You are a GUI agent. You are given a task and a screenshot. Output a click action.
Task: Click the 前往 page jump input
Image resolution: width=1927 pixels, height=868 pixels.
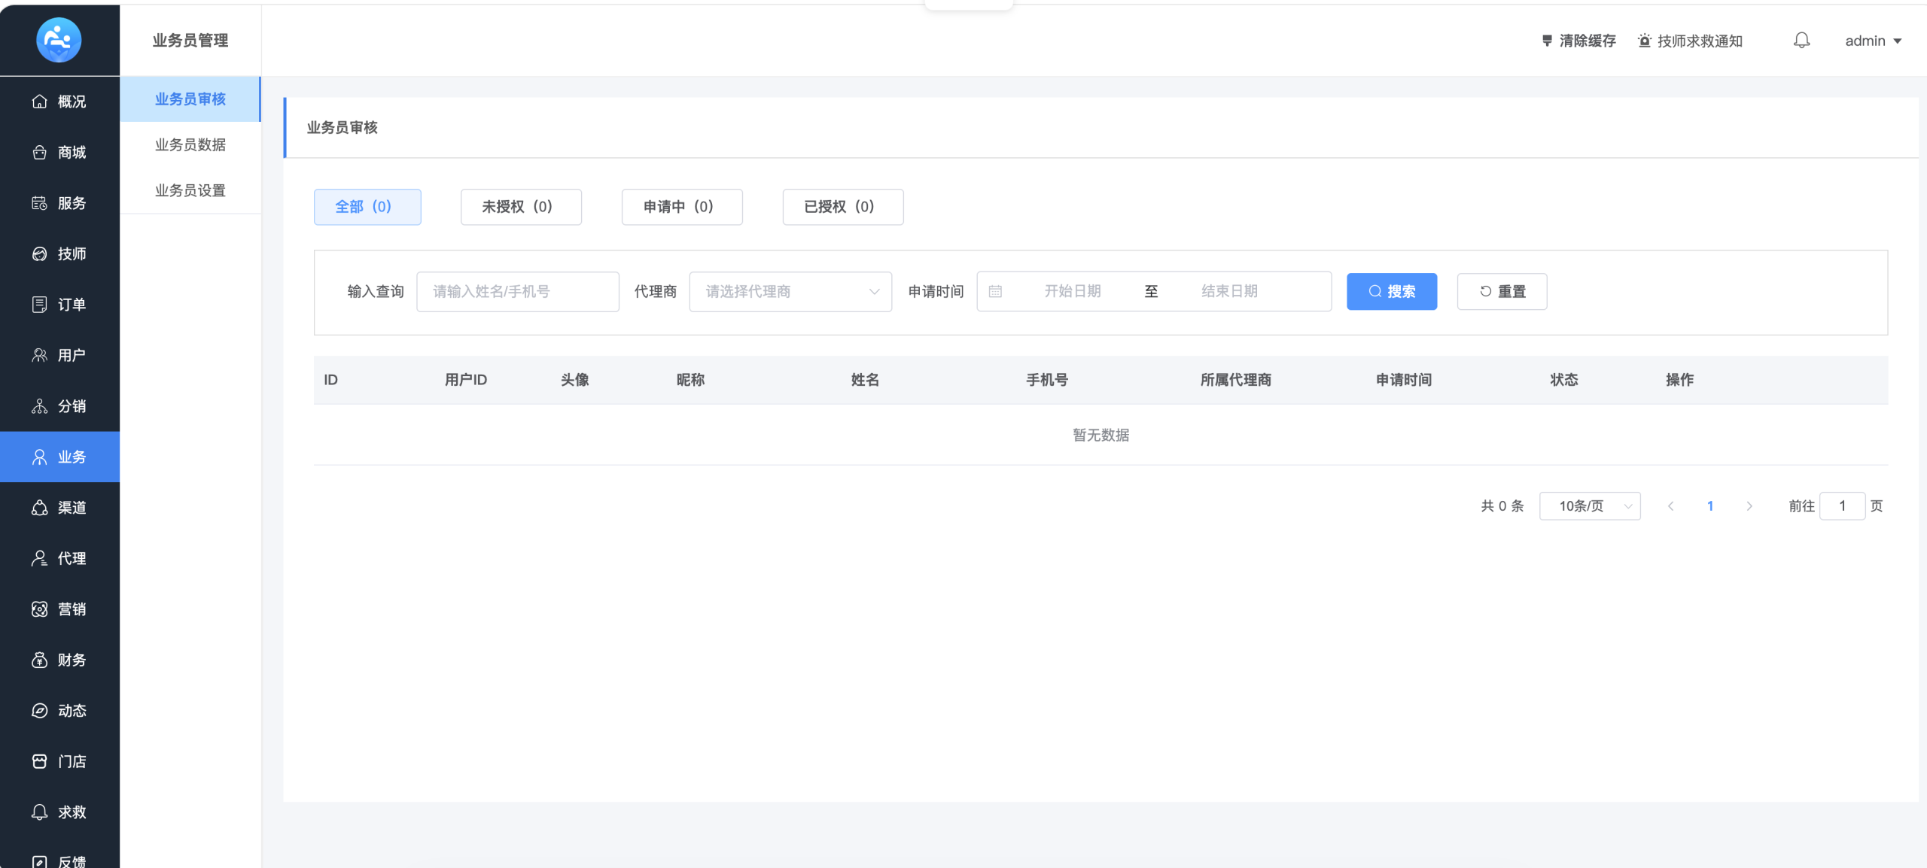coord(1842,506)
